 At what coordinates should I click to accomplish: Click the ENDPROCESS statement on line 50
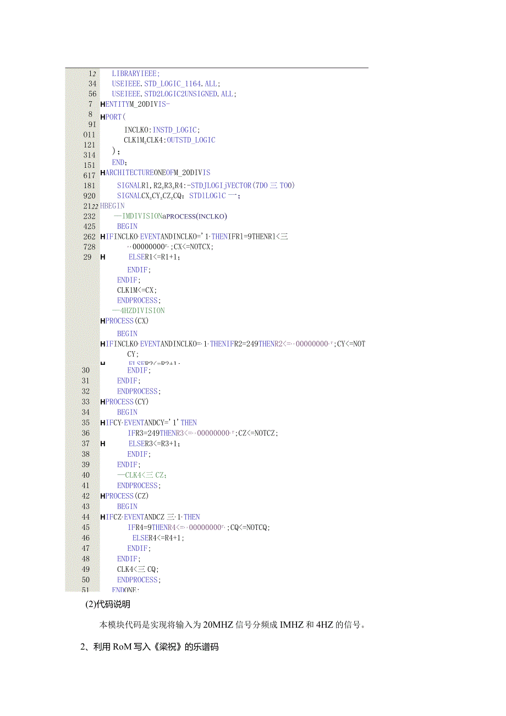click(x=137, y=580)
